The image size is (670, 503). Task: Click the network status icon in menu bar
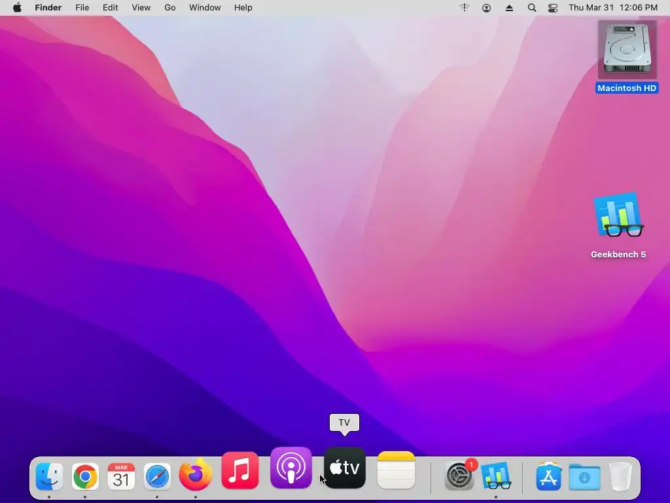click(x=465, y=8)
